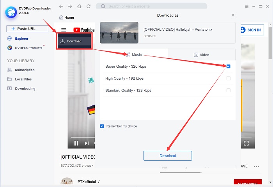Click the YouTube logo
This screenshot has width=273, height=187.
[x=84, y=30]
